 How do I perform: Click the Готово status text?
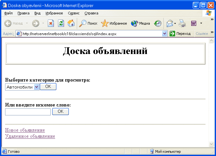tap(14, 152)
